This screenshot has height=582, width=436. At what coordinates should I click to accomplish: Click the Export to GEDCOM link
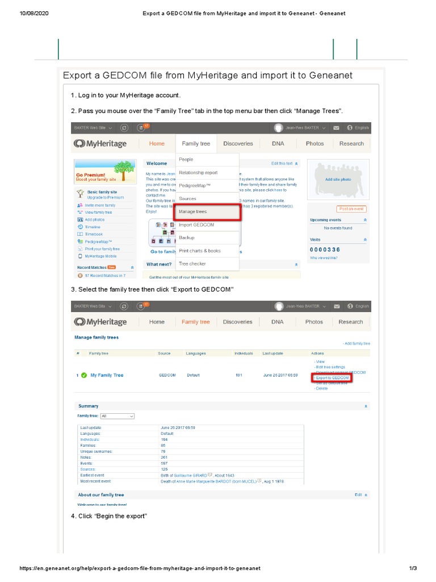pos(332,378)
